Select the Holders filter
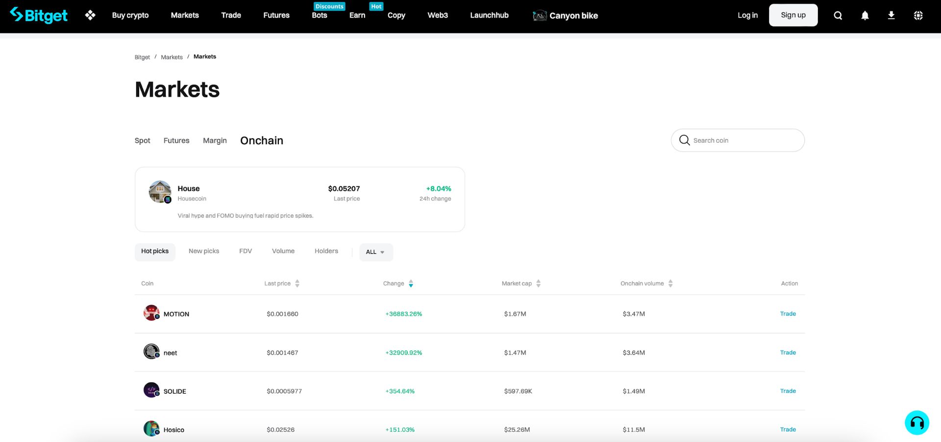Screen dimensions: 941x442 tap(326, 251)
